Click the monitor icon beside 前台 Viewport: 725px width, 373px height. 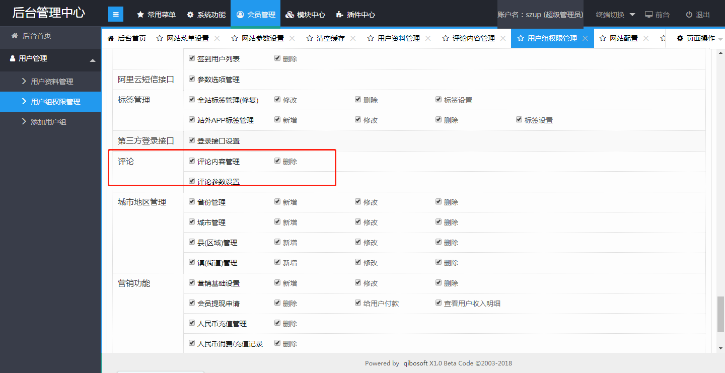pos(649,15)
